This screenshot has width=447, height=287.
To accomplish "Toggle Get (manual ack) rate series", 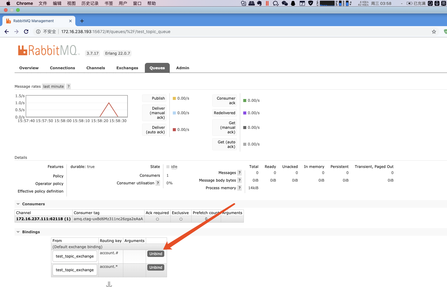I will (x=225, y=128).
